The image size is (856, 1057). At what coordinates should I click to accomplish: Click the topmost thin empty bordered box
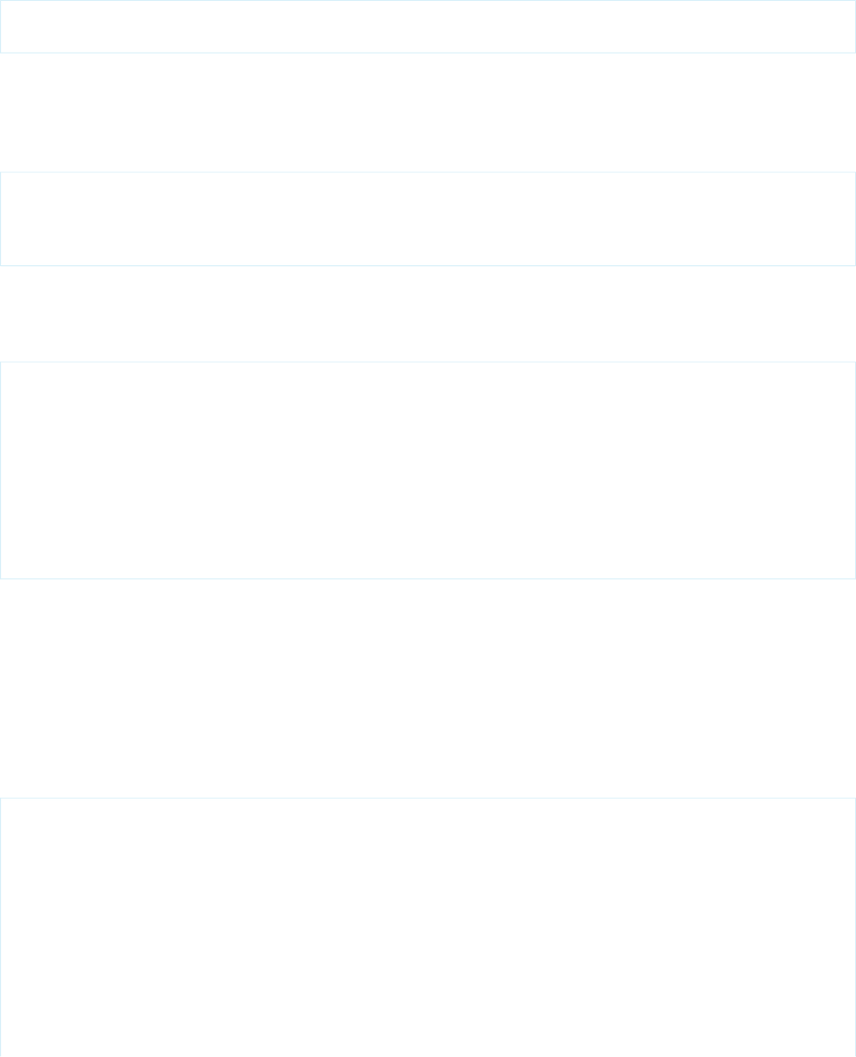[428, 26]
